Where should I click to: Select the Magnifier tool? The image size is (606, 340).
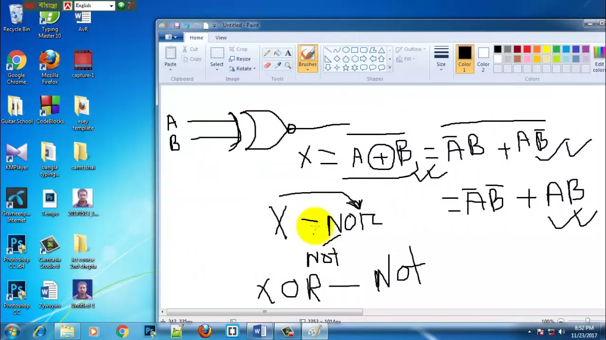(x=288, y=65)
